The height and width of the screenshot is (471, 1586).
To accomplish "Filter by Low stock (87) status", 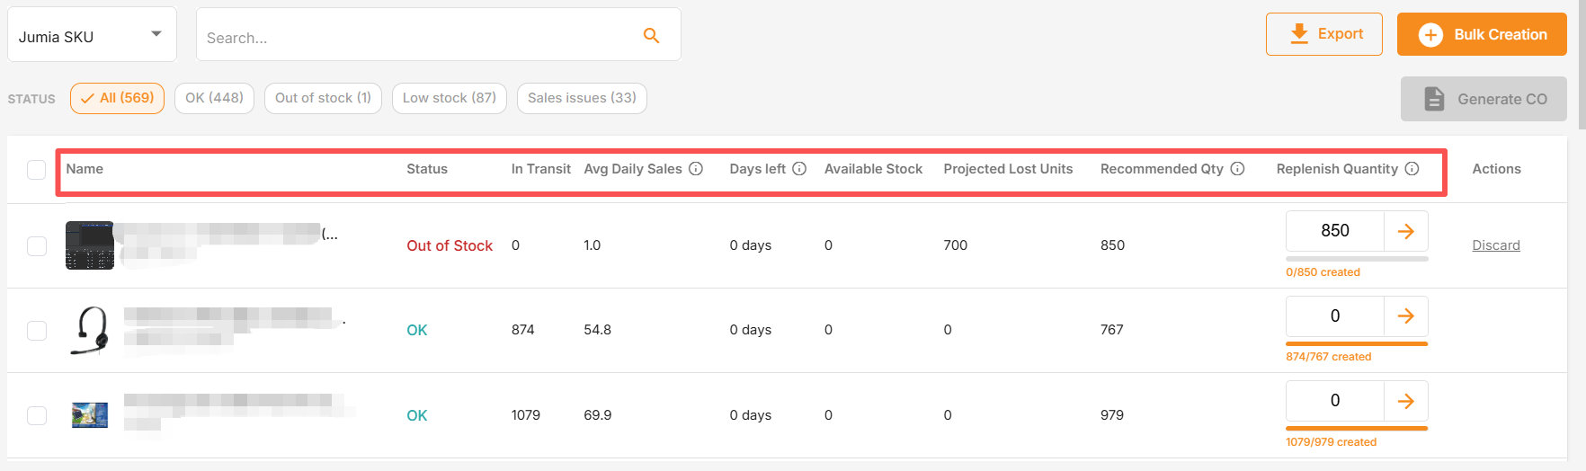I will 450,98.
